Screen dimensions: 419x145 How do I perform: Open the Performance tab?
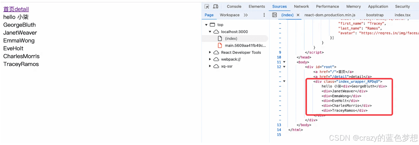click(328, 7)
